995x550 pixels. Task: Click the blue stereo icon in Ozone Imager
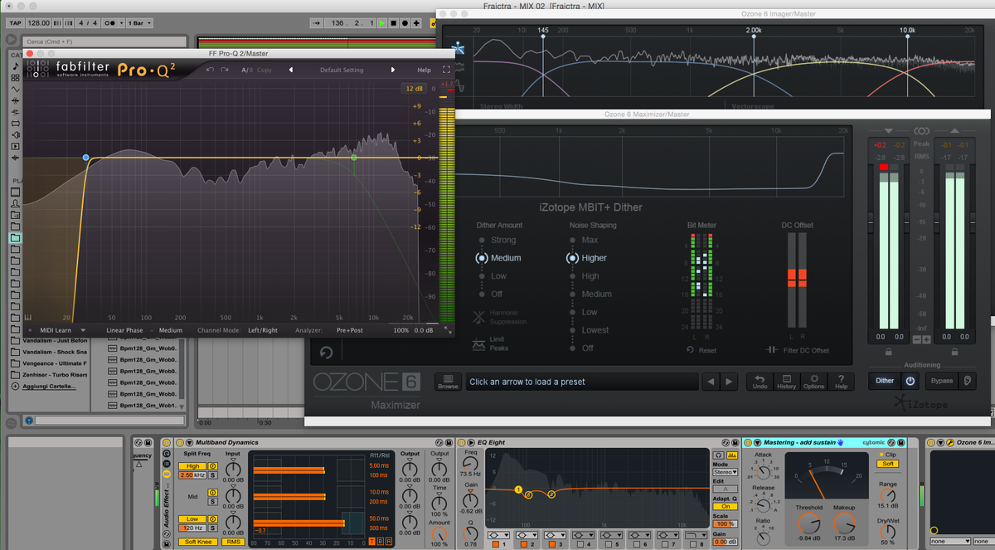tap(457, 50)
